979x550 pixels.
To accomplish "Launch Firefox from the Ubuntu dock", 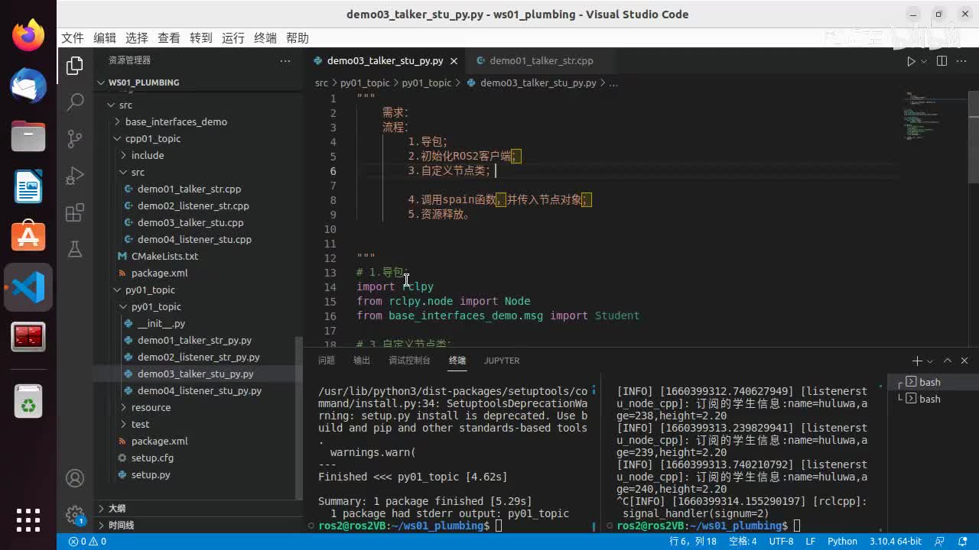I will click(x=28, y=36).
